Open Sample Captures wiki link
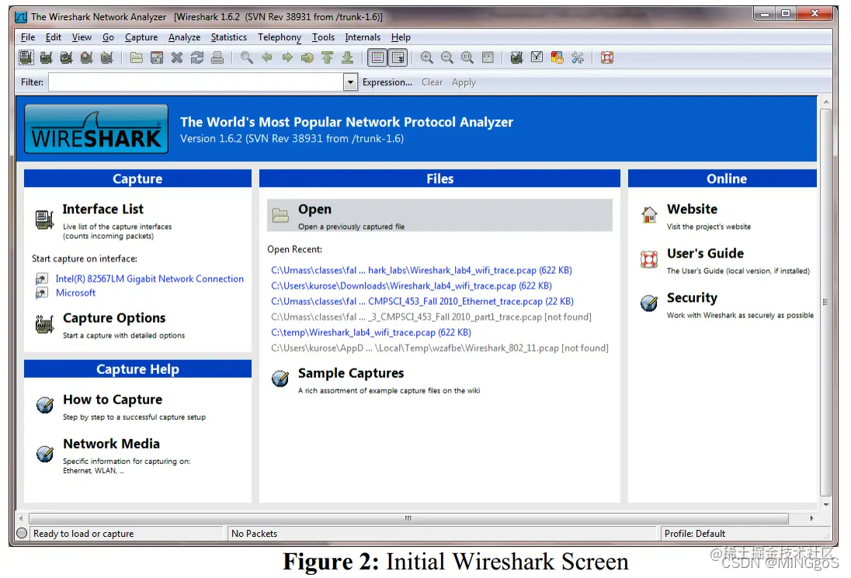This screenshot has height=578, width=851. (351, 373)
